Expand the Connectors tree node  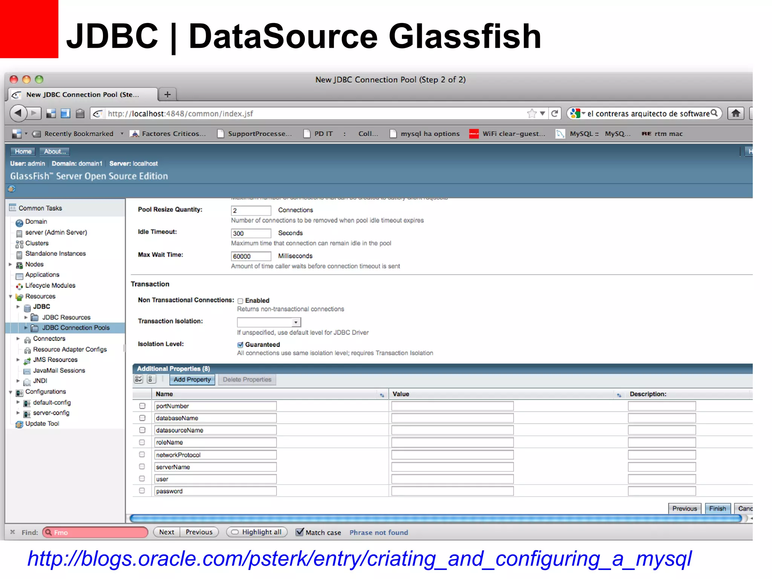tap(18, 339)
